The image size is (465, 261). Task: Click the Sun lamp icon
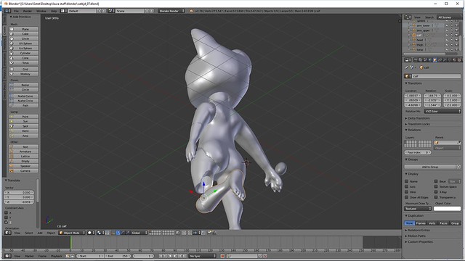coord(12,121)
